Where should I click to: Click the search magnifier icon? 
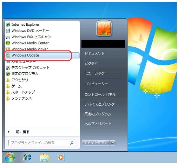coord(72,143)
